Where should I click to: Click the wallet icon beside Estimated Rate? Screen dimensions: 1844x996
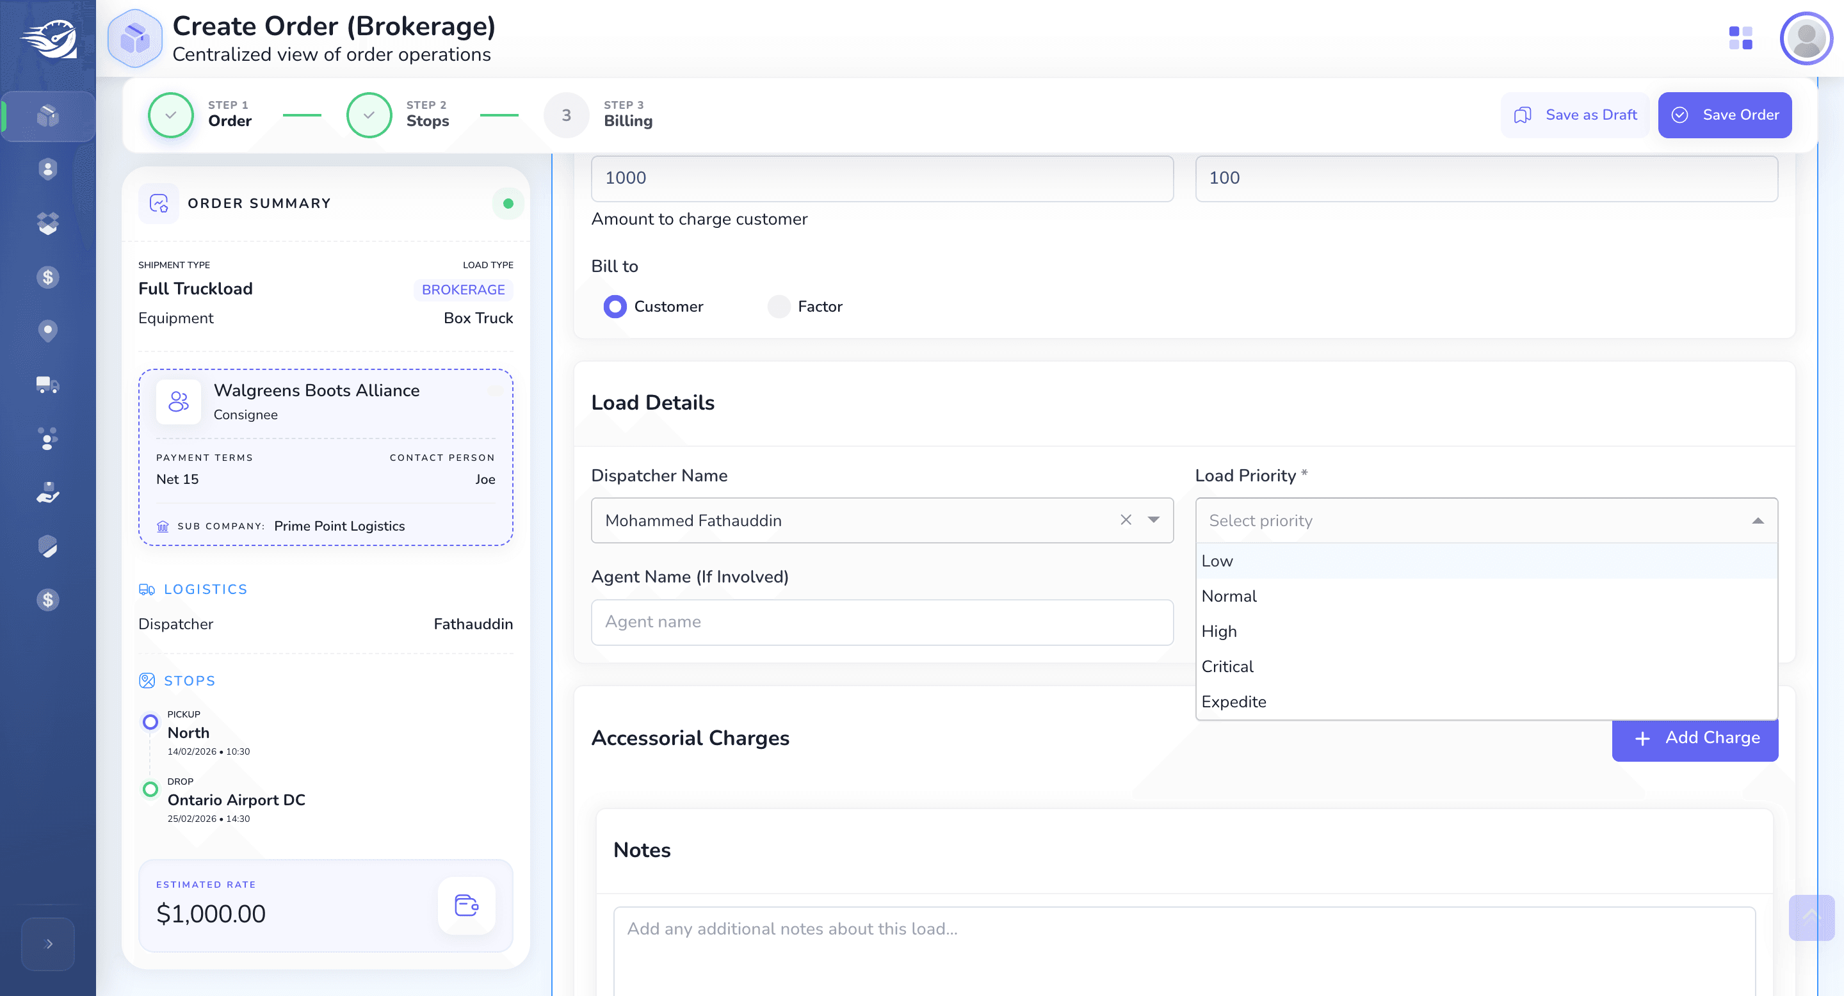(x=467, y=906)
